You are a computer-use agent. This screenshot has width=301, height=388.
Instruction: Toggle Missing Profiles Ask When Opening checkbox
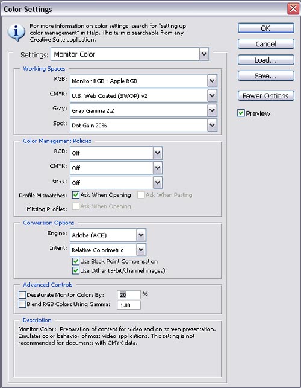76,206
